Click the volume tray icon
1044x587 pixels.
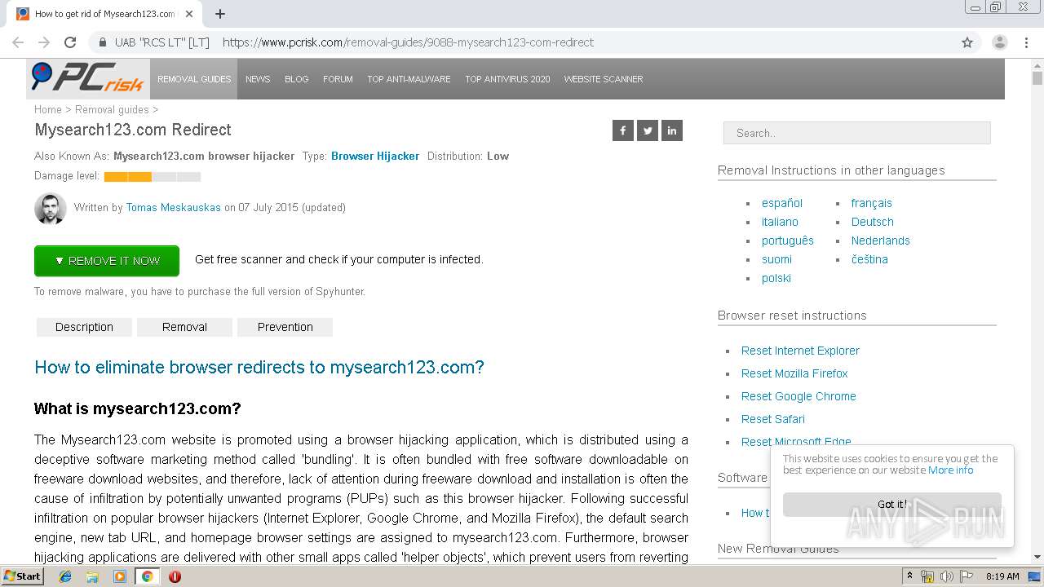pos(947,576)
